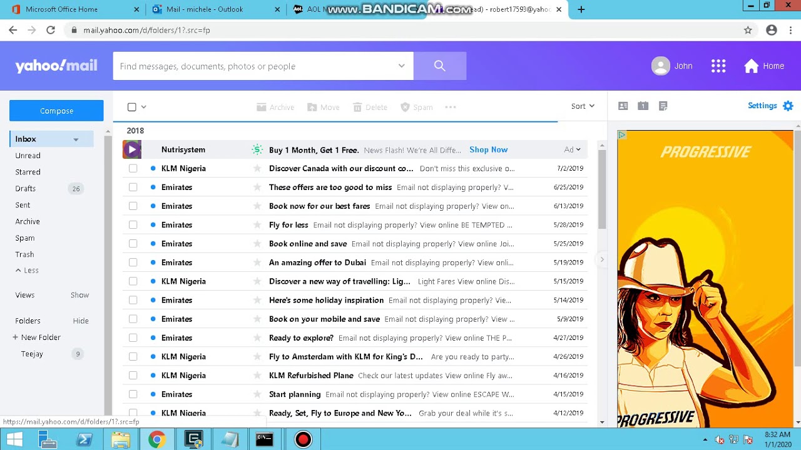Open the Notepad panel icon
Image resolution: width=801 pixels, height=450 pixels.
[x=663, y=106]
